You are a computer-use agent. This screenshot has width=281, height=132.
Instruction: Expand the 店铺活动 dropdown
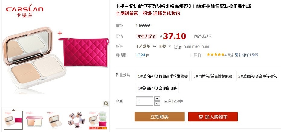click(x=203, y=37)
